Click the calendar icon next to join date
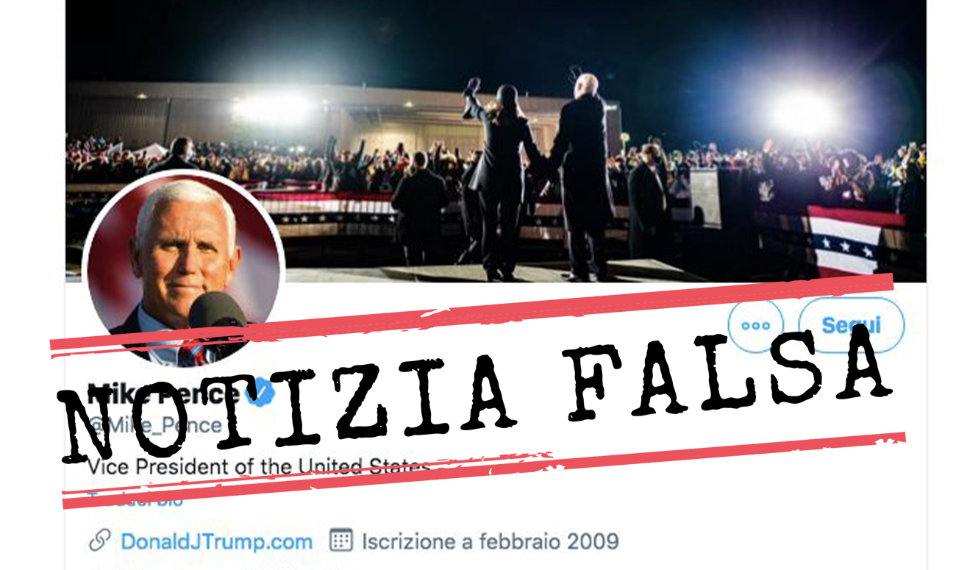Screen dimensions: 956x570 click(x=340, y=541)
